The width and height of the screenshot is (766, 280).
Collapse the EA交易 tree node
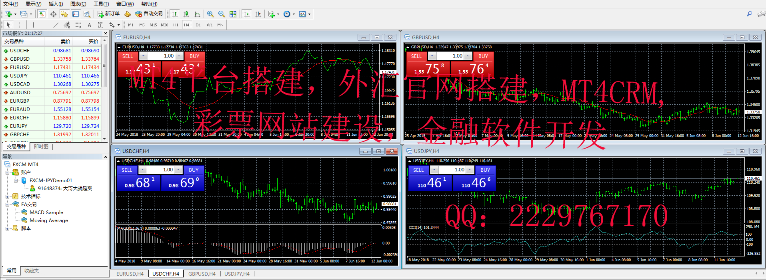pyautogui.click(x=7, y=205)
